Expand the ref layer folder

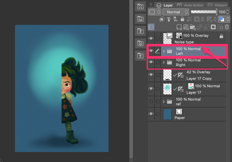pyautogui.click(x=164, y=102)
